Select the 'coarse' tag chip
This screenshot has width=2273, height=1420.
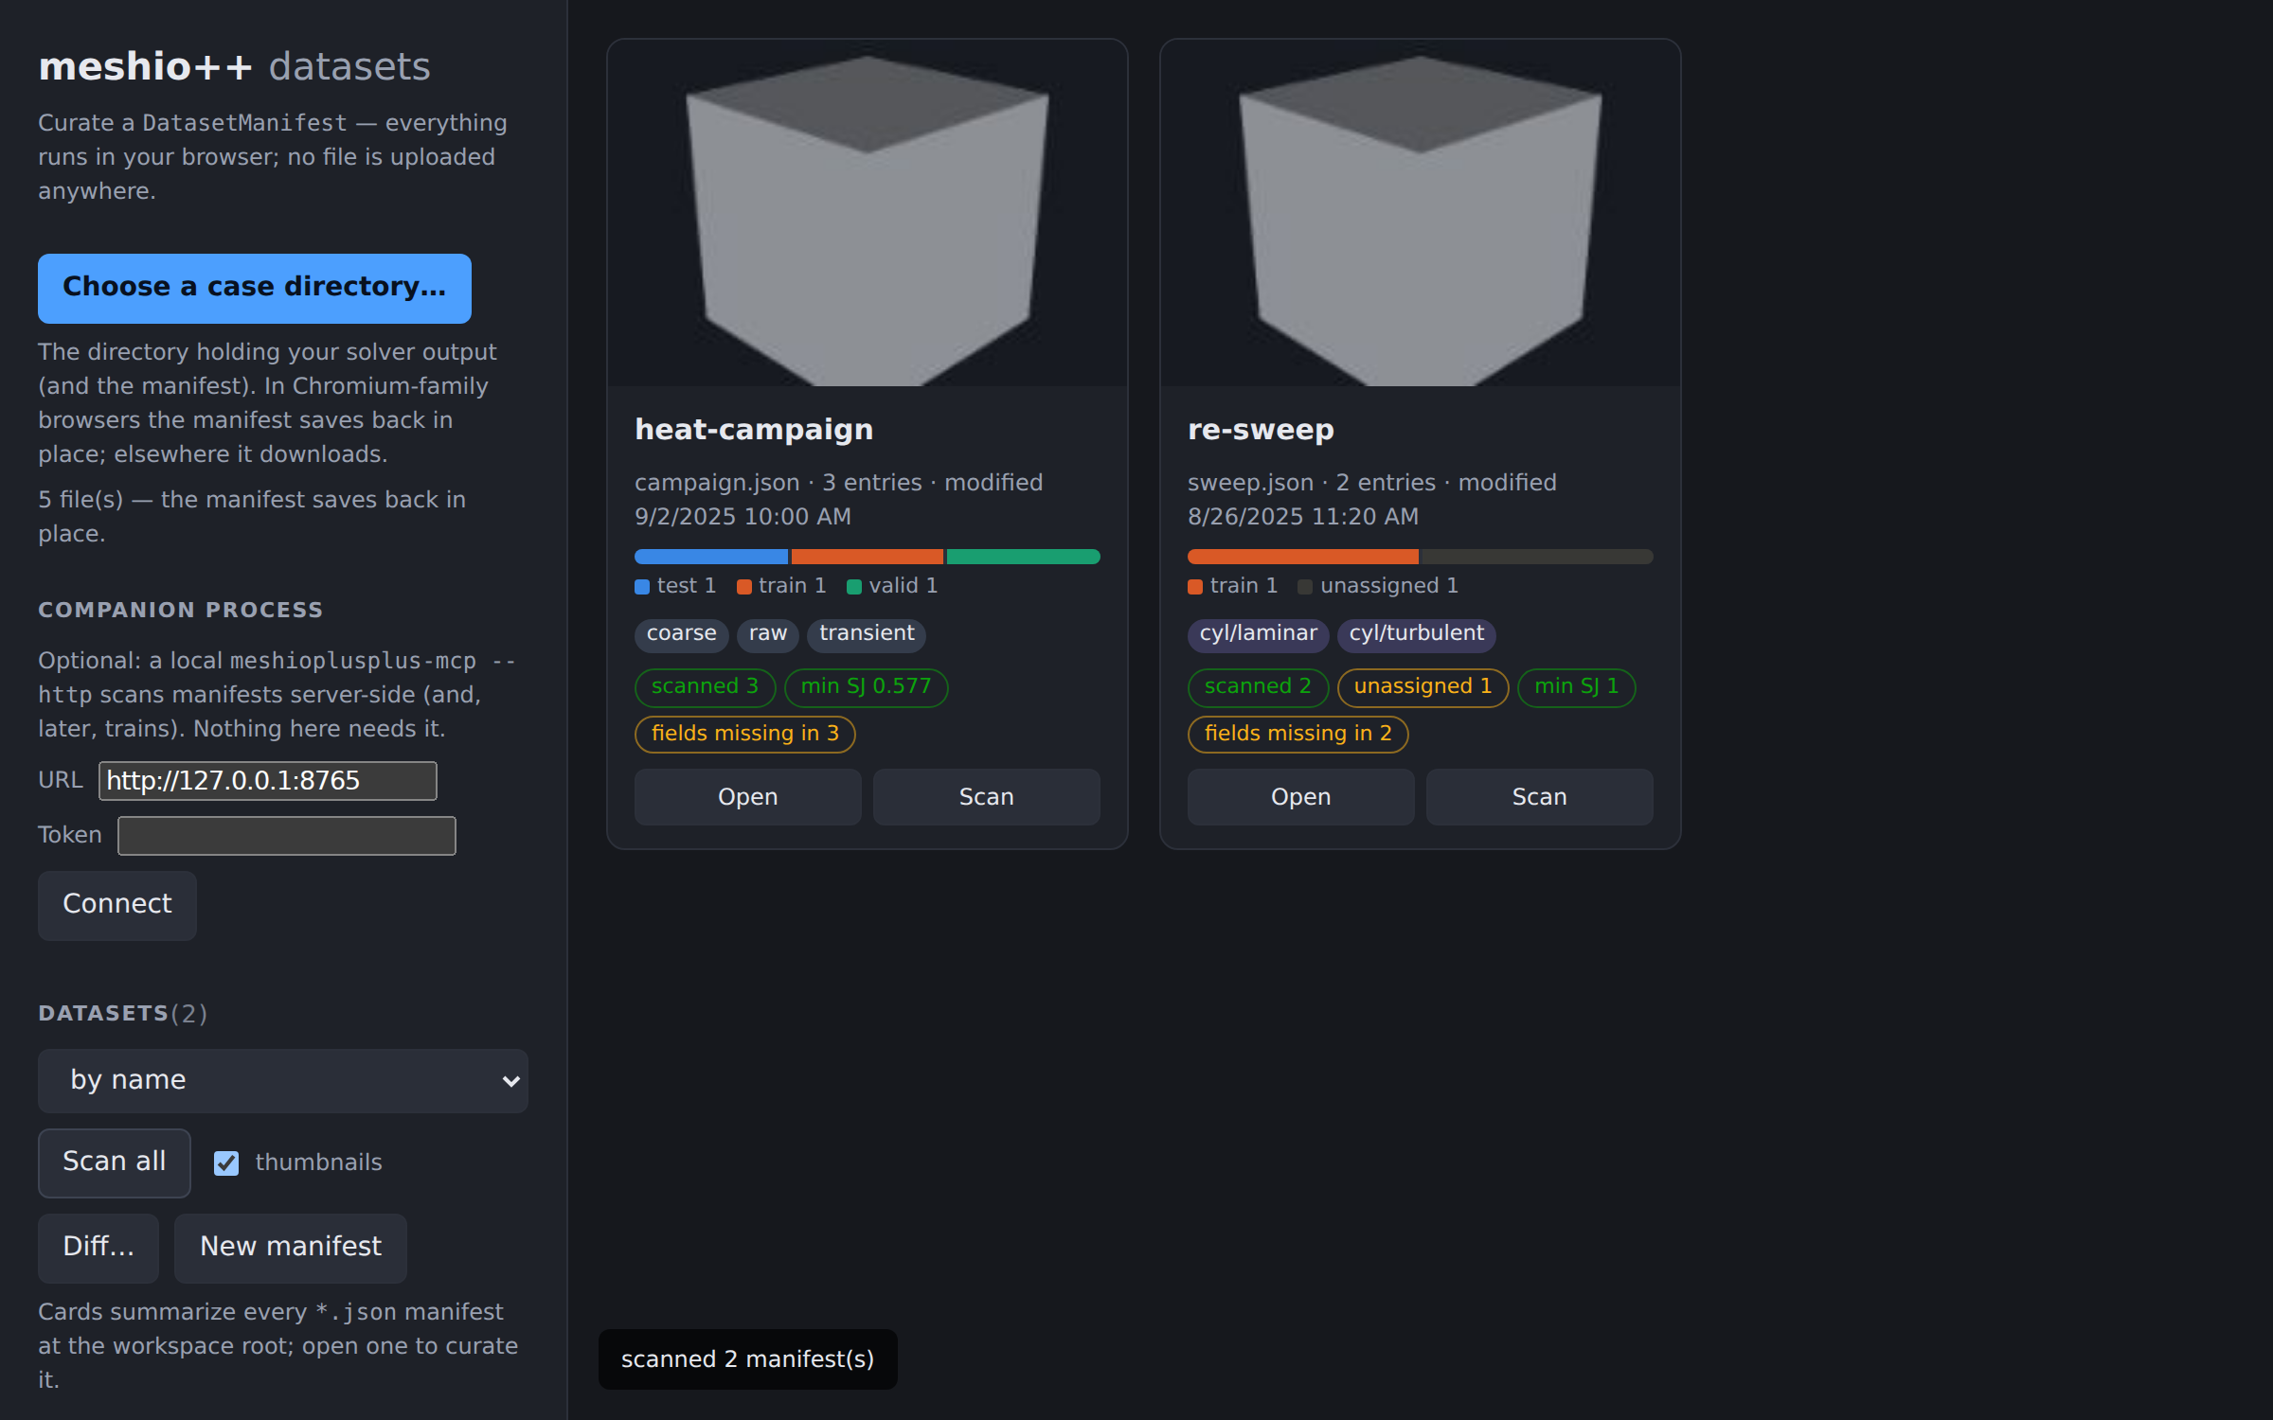point(682,634)
